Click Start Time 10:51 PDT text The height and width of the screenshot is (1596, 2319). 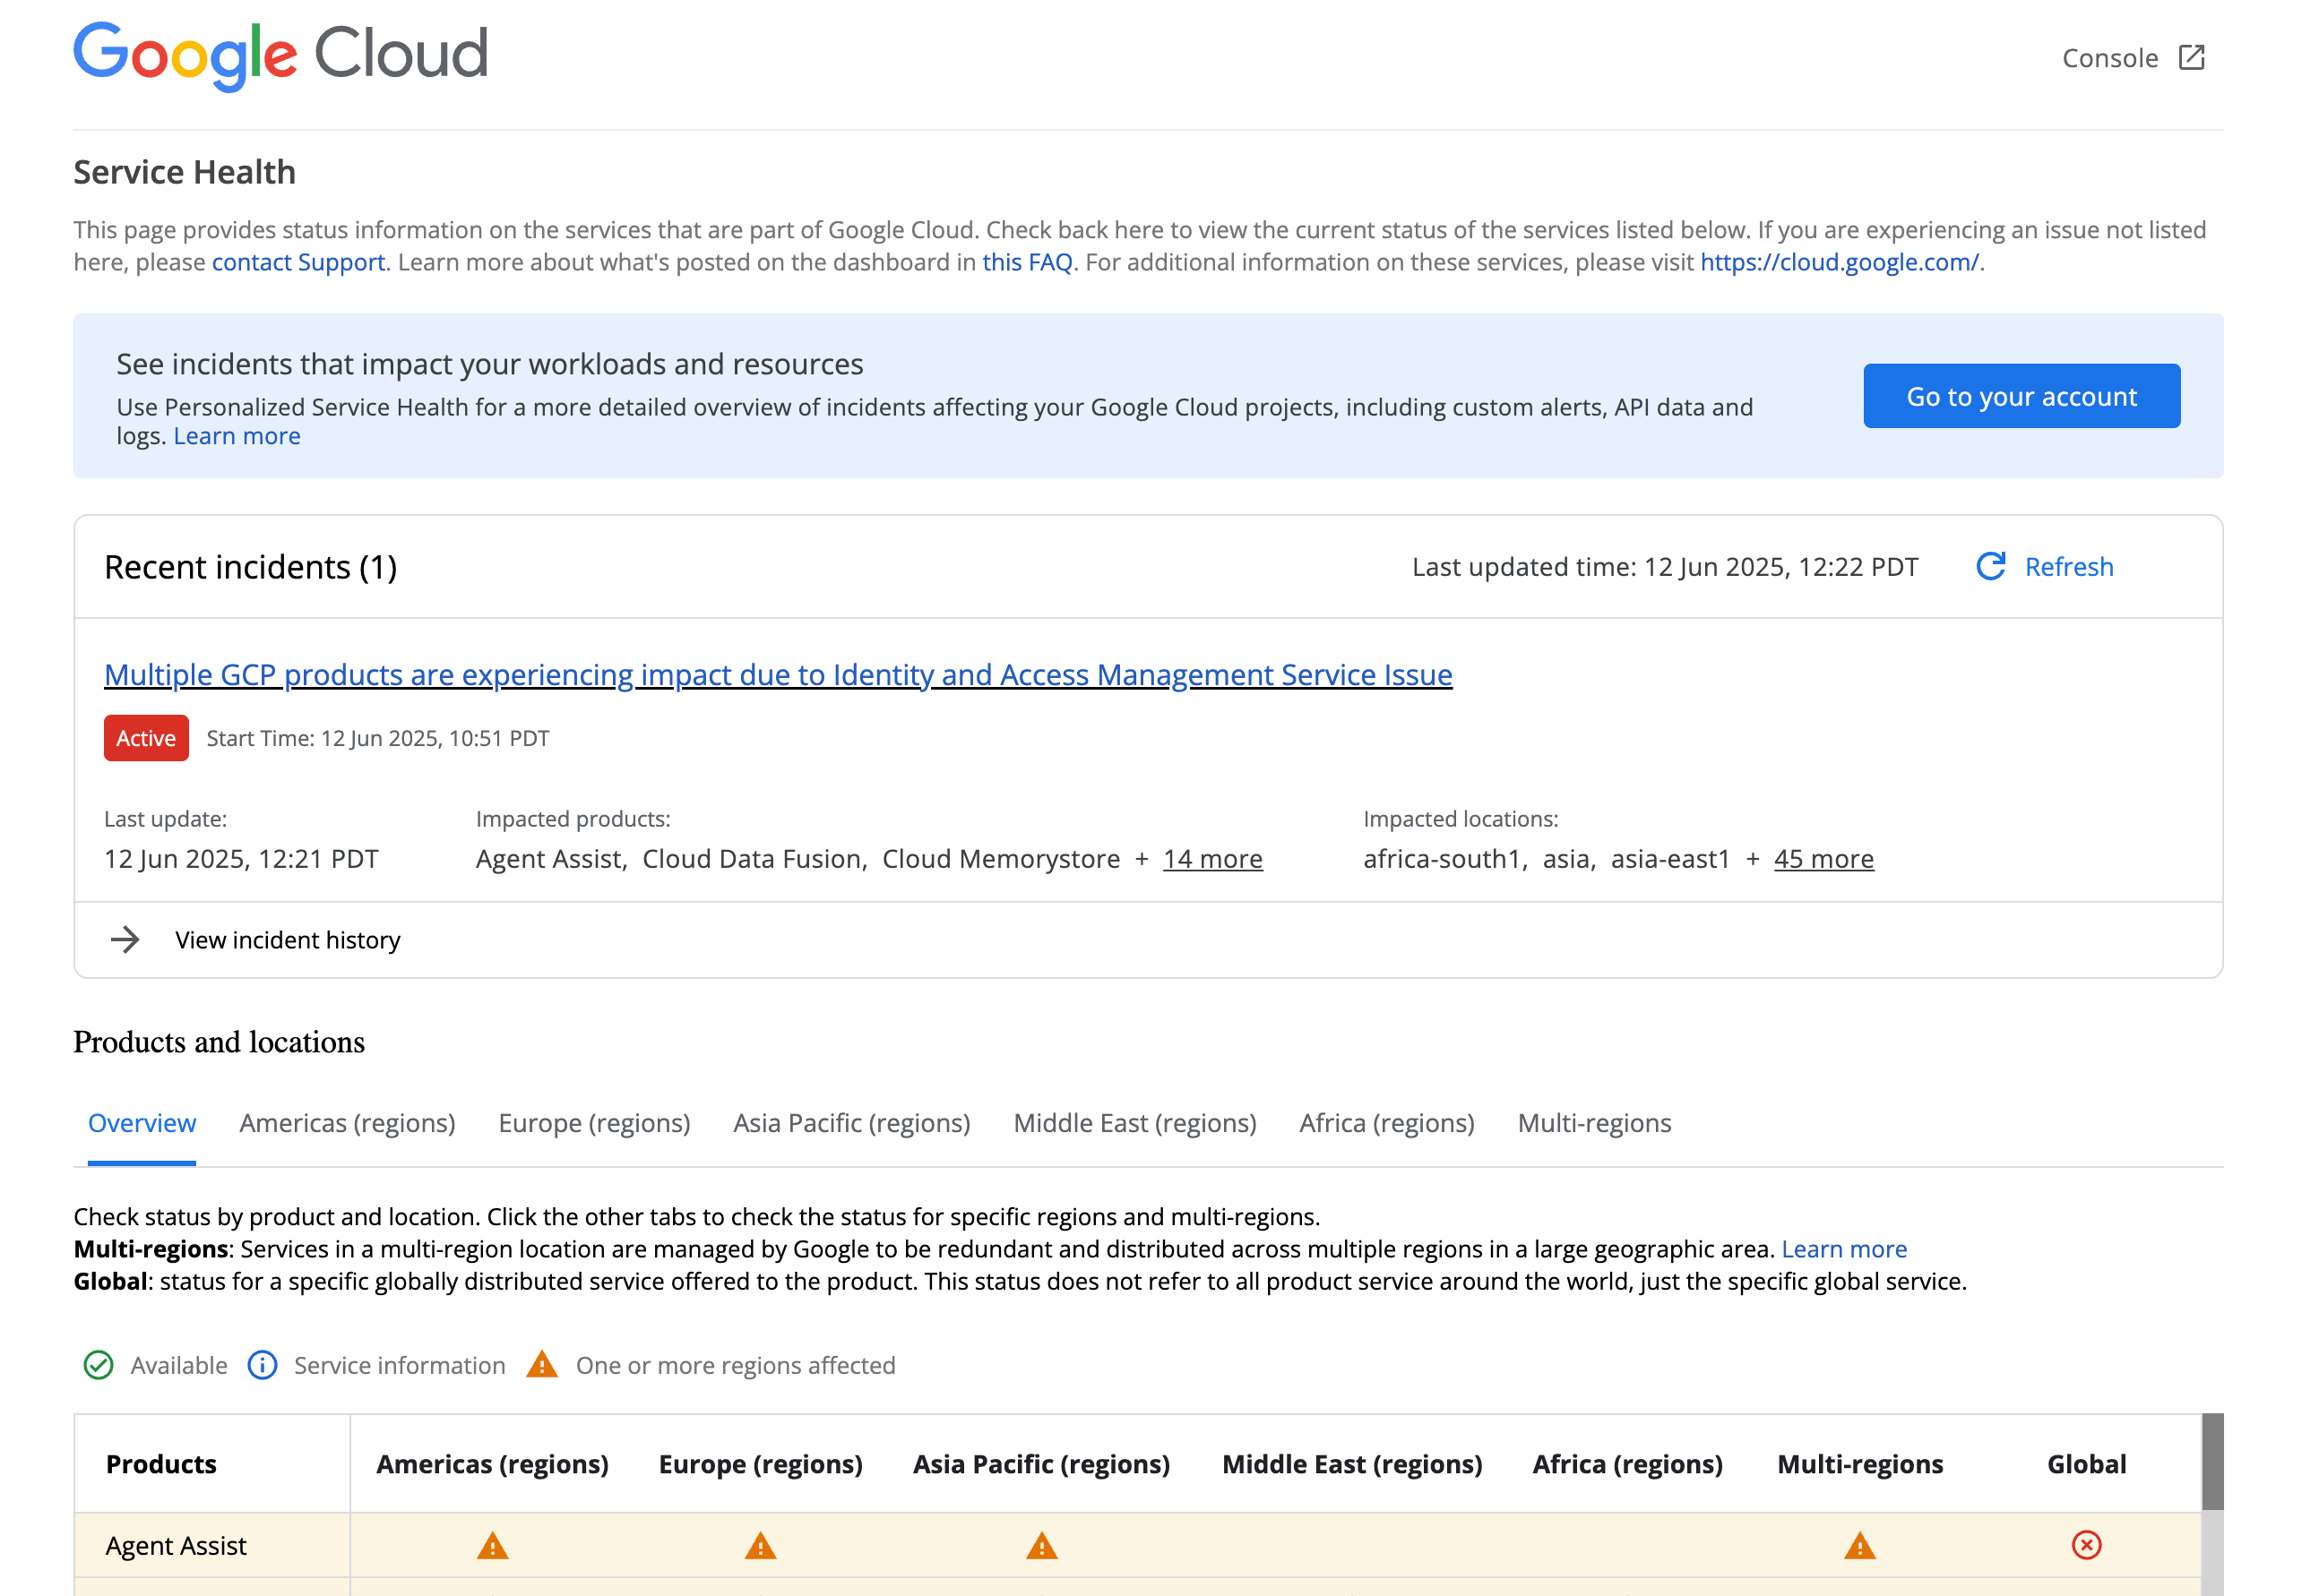pyautogui.click(x=378, y=738)
